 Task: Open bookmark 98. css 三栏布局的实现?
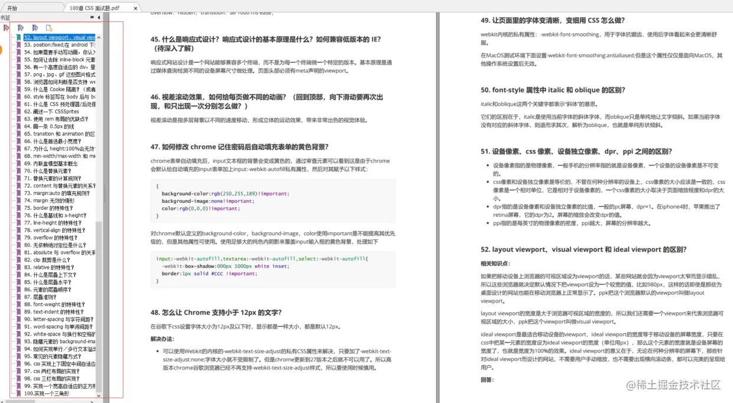coord(52,379)
